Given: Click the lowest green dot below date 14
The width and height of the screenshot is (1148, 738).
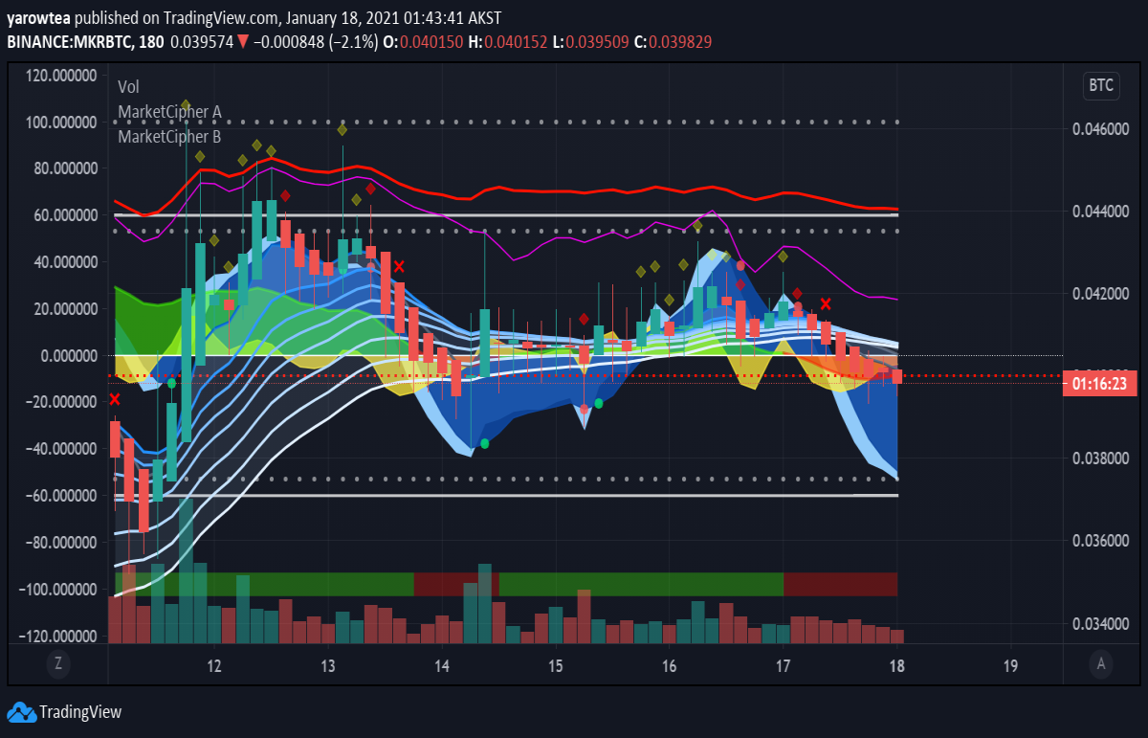Looking at the screenshot, I should click(x=485, y=443).
